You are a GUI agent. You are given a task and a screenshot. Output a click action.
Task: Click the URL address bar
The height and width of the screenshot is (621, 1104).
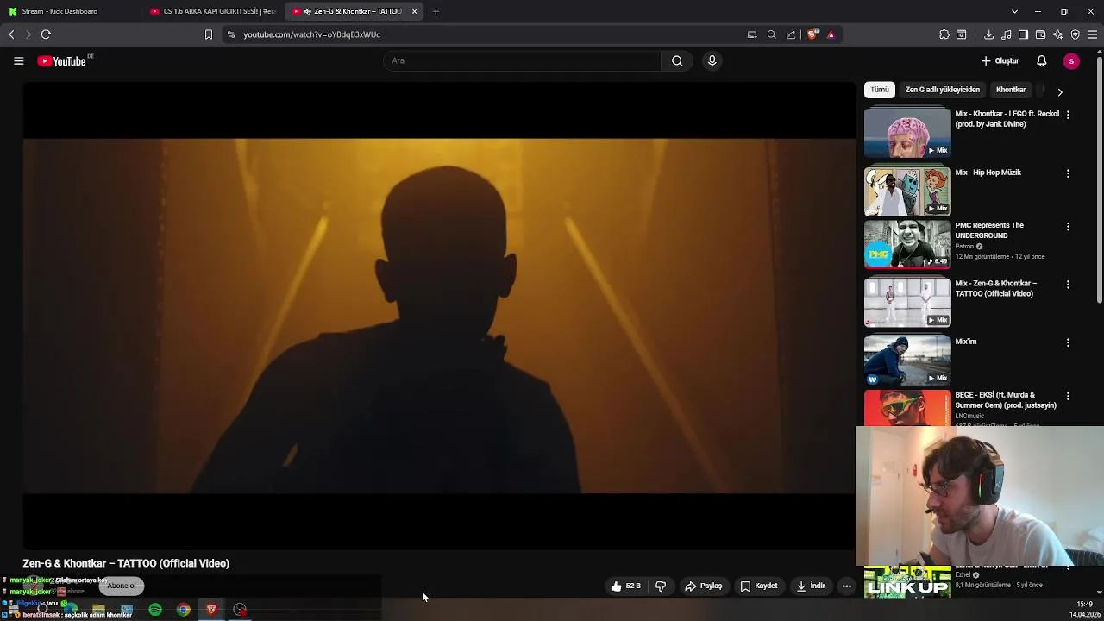tap(483, 34)
